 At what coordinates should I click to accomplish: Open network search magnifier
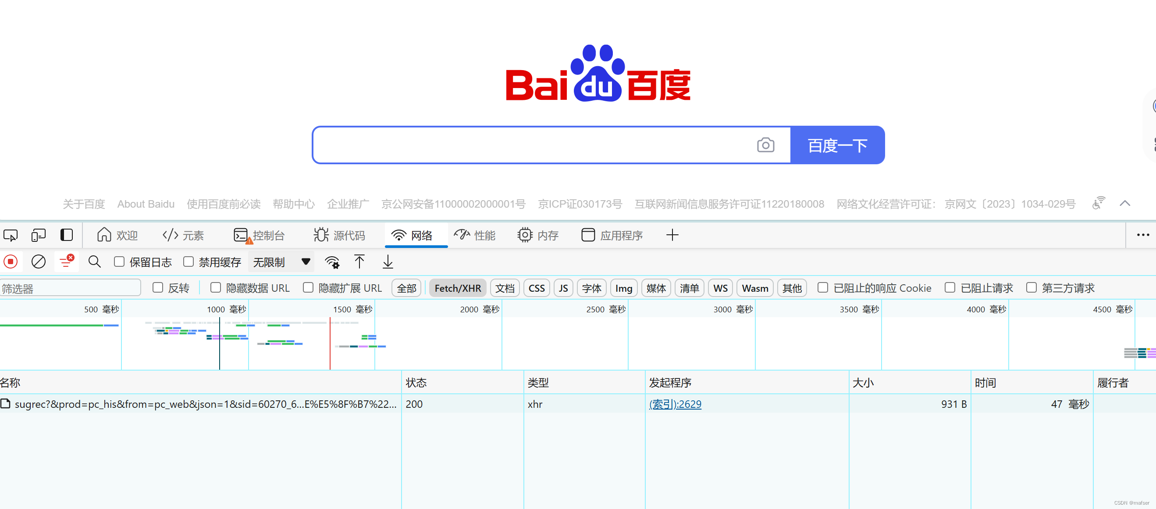tap(94, 262)
